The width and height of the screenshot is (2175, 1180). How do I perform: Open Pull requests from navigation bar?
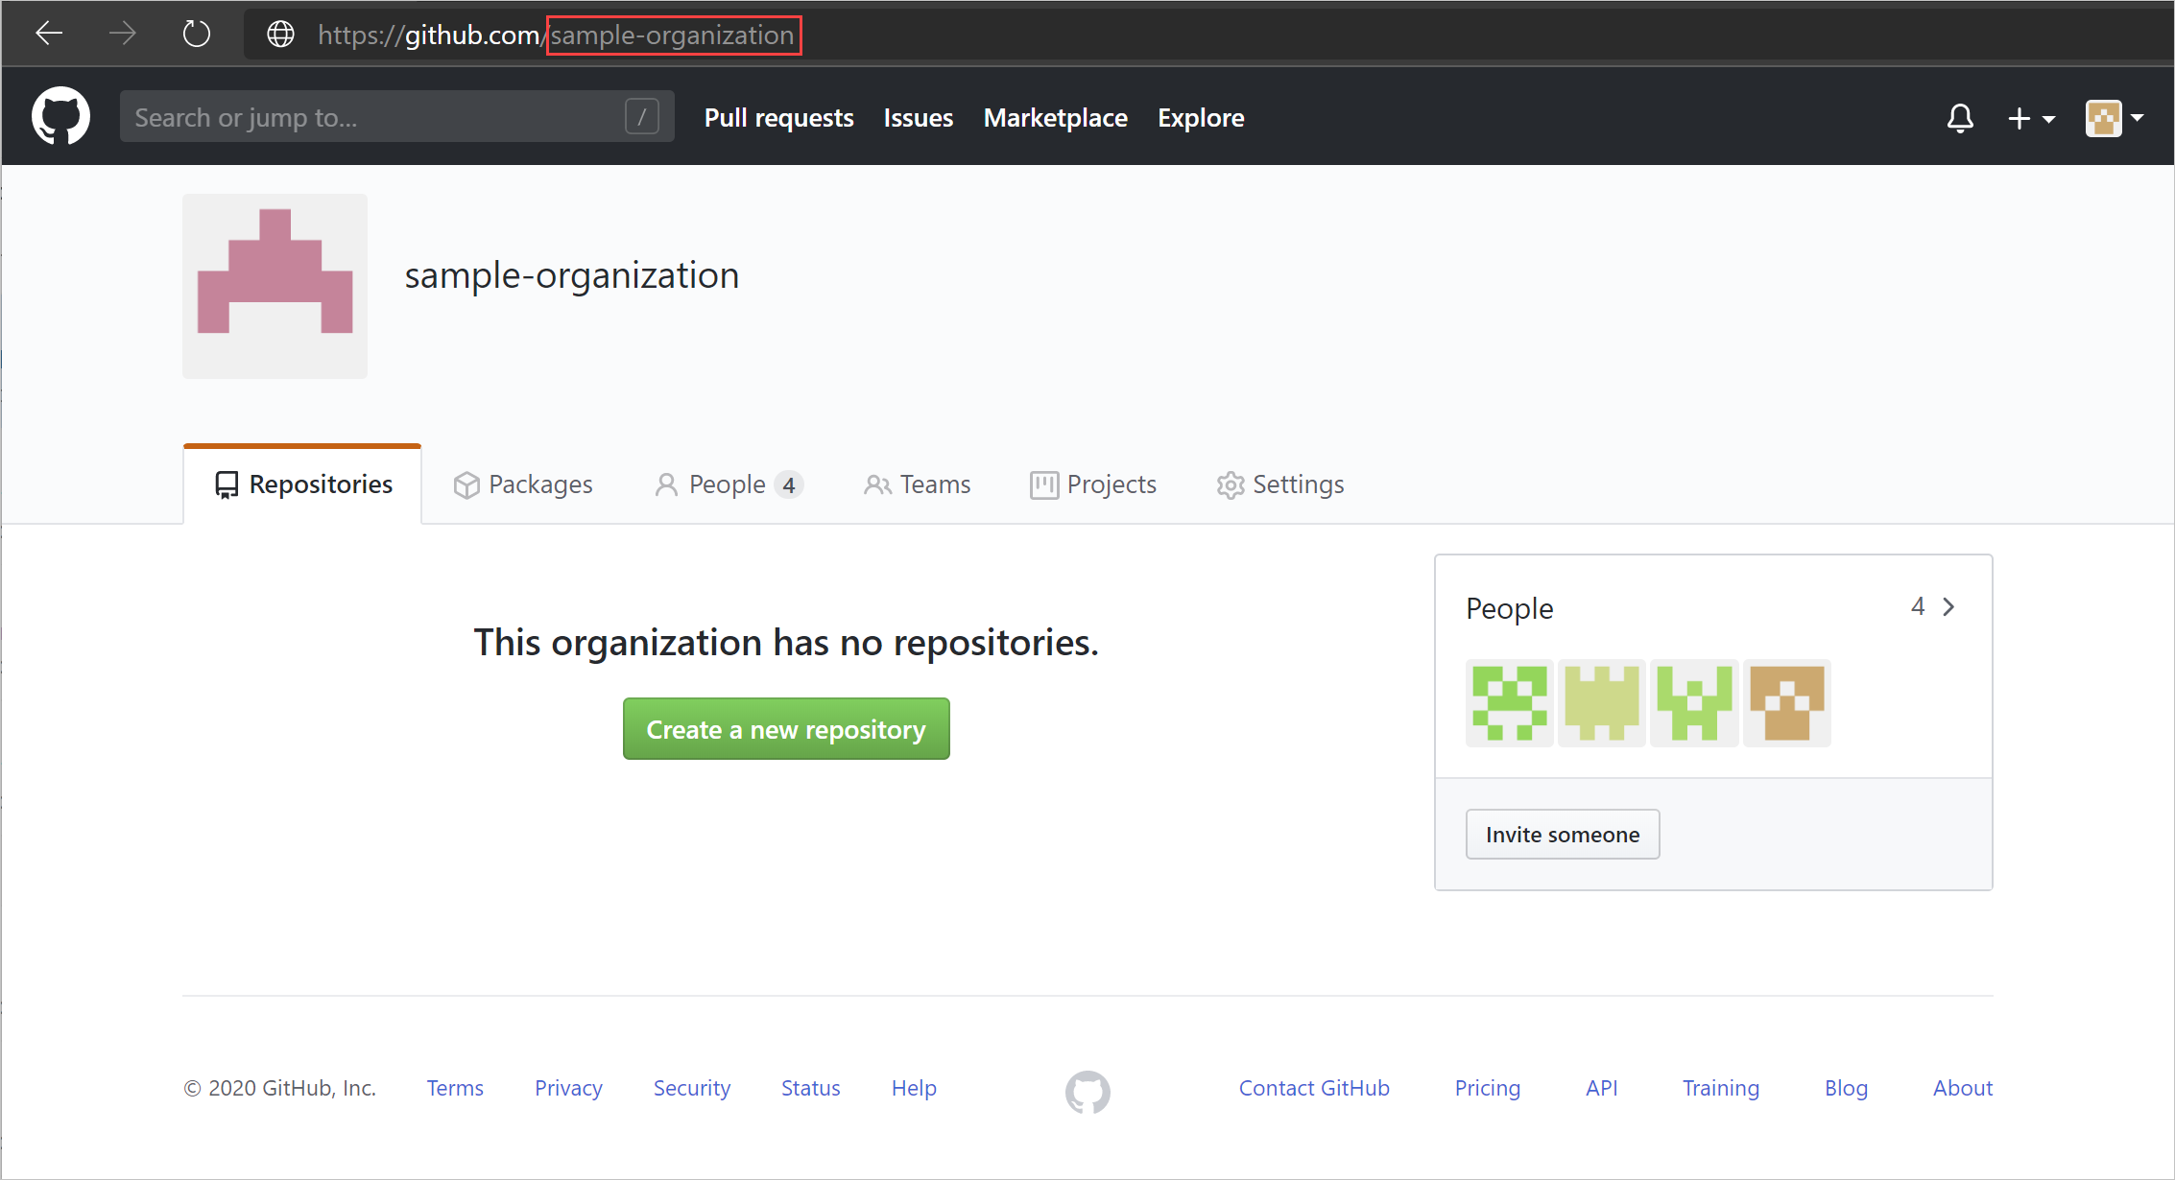click(777, 118)
